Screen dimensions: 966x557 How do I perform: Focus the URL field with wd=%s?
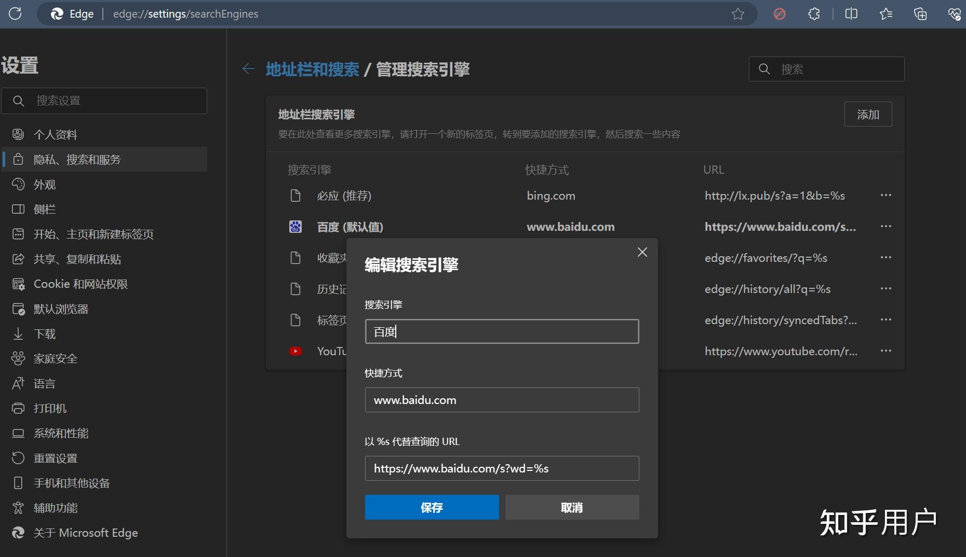pyautogui.click(x=502, y=468)
